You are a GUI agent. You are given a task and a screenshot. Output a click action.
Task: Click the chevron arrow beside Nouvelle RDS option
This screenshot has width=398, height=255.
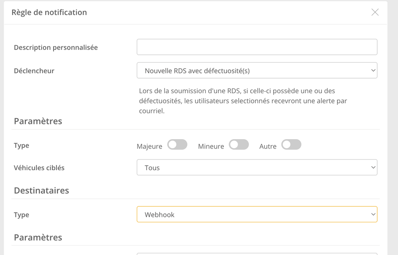pos(373,71)
